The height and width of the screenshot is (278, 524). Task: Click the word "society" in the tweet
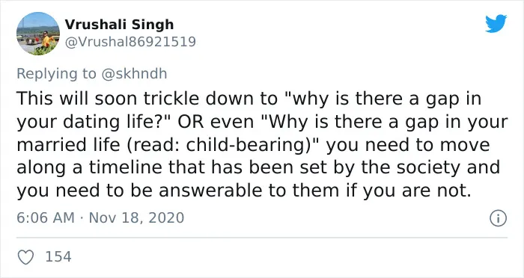click(428, 168)
